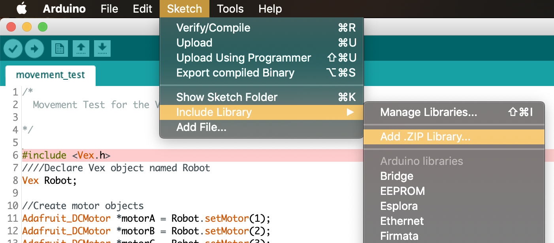Viewport: 554px width, 243px height.
Task: Choose Upload from the Sketch menu
Action: pos(261,43)
